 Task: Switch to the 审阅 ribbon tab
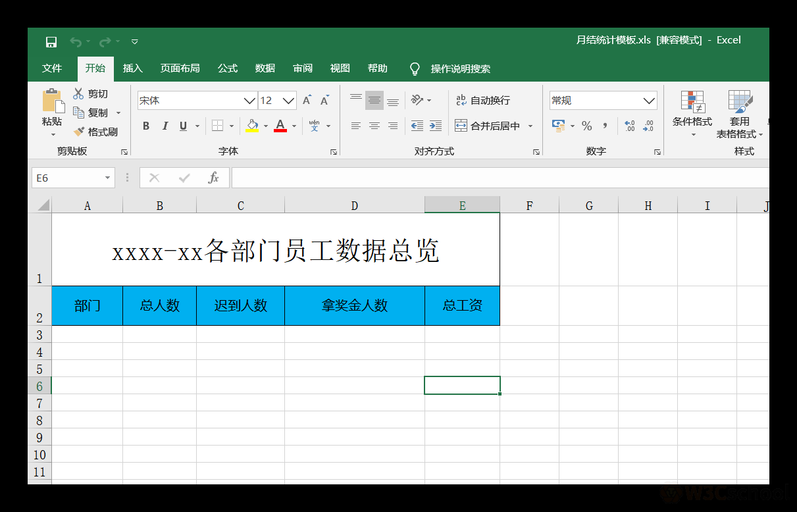[x=303, y=68]
